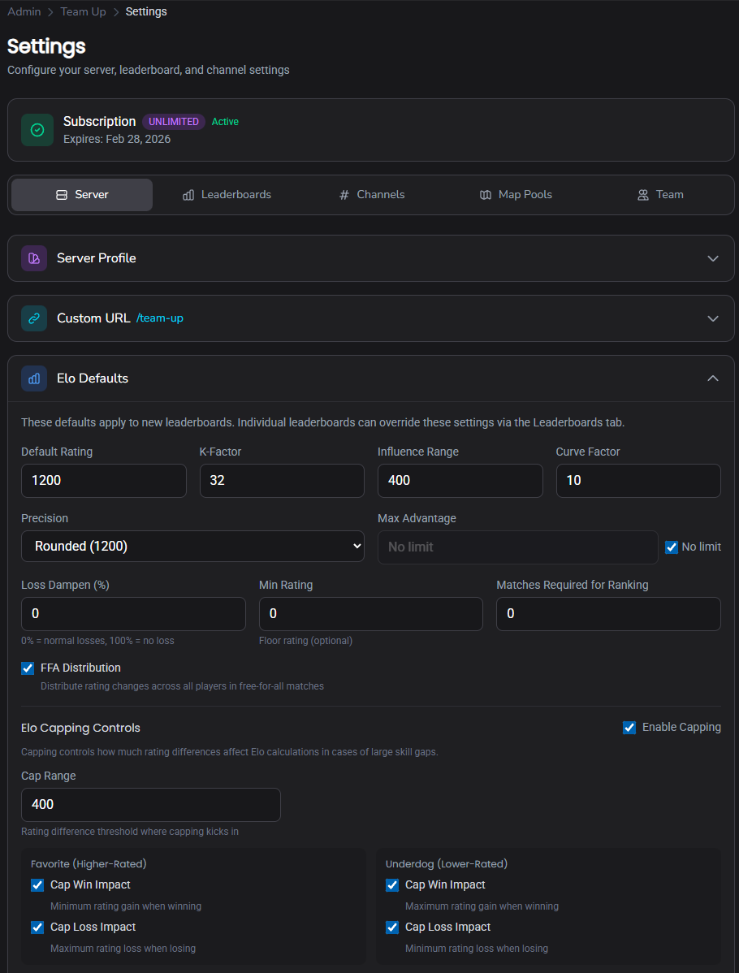Click the Server tab's server icon

[x=62, y=195]
